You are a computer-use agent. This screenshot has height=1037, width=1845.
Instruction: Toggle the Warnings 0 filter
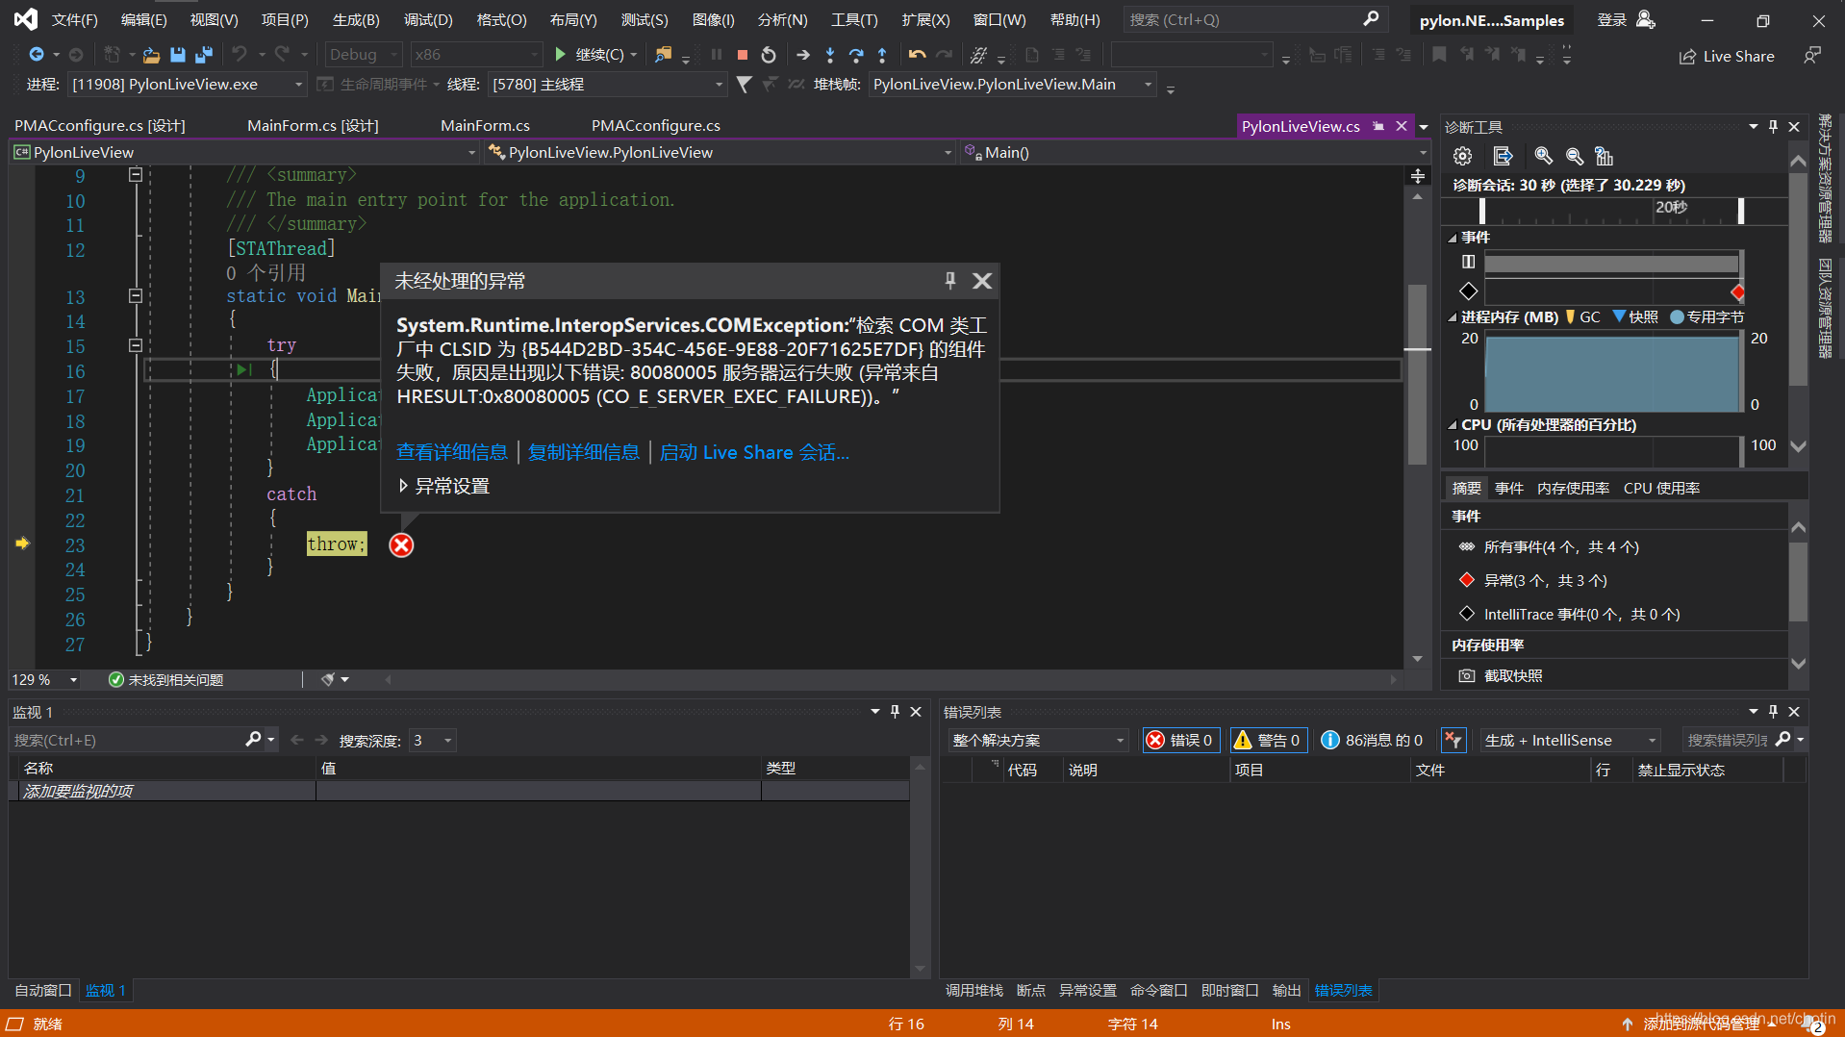coord(1268,740)
